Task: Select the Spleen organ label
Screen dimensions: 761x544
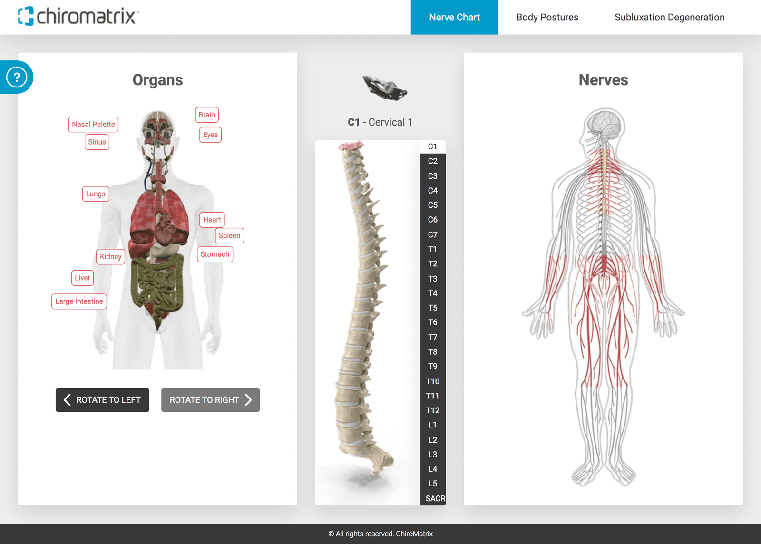Action: (229, 235)
